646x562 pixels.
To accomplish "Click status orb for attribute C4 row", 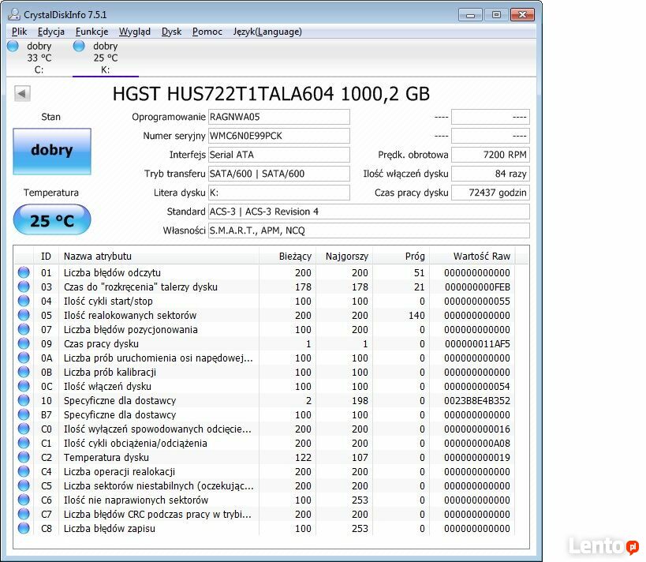I will click(24, 471).
